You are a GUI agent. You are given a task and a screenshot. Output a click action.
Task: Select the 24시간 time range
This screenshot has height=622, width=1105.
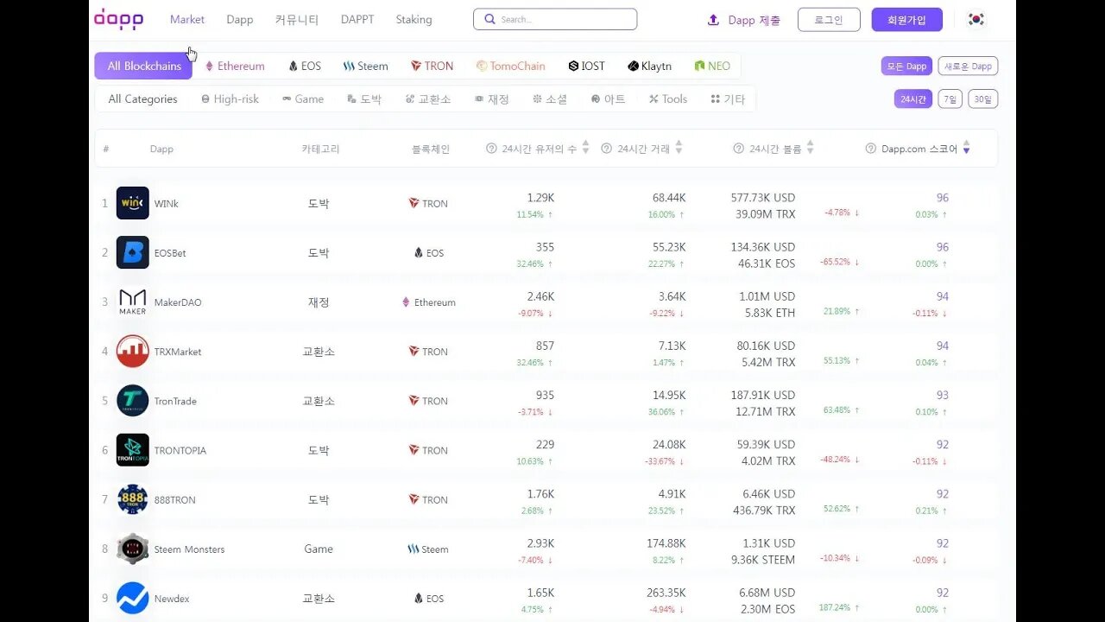(913, 99)
